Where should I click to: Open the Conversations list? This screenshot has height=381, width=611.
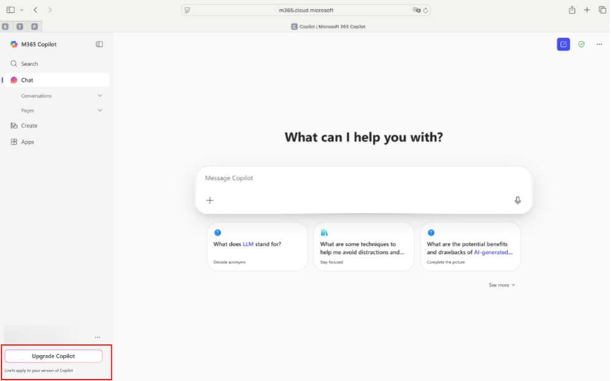tap(36, 96)
